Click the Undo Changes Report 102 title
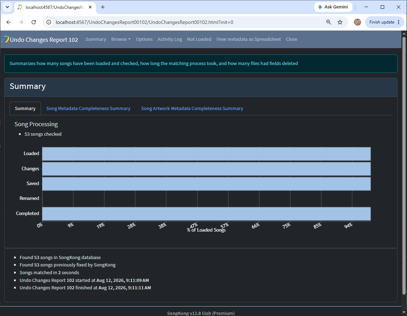Viewport: 407px width, 316px height. 44,40
